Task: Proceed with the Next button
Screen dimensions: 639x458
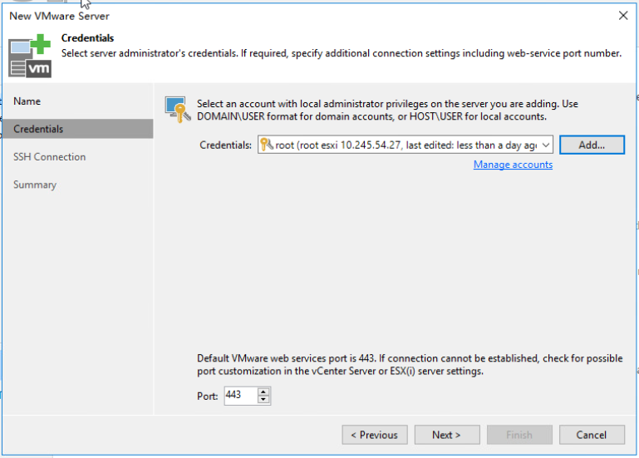Action: (x=447, y=435)
